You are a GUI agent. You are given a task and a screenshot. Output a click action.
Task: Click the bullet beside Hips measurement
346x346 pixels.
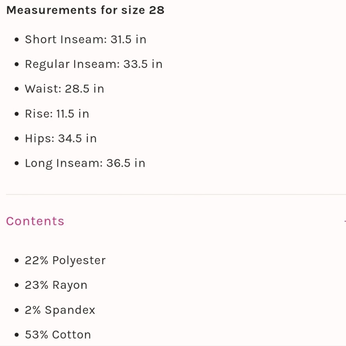click(17, 139)
